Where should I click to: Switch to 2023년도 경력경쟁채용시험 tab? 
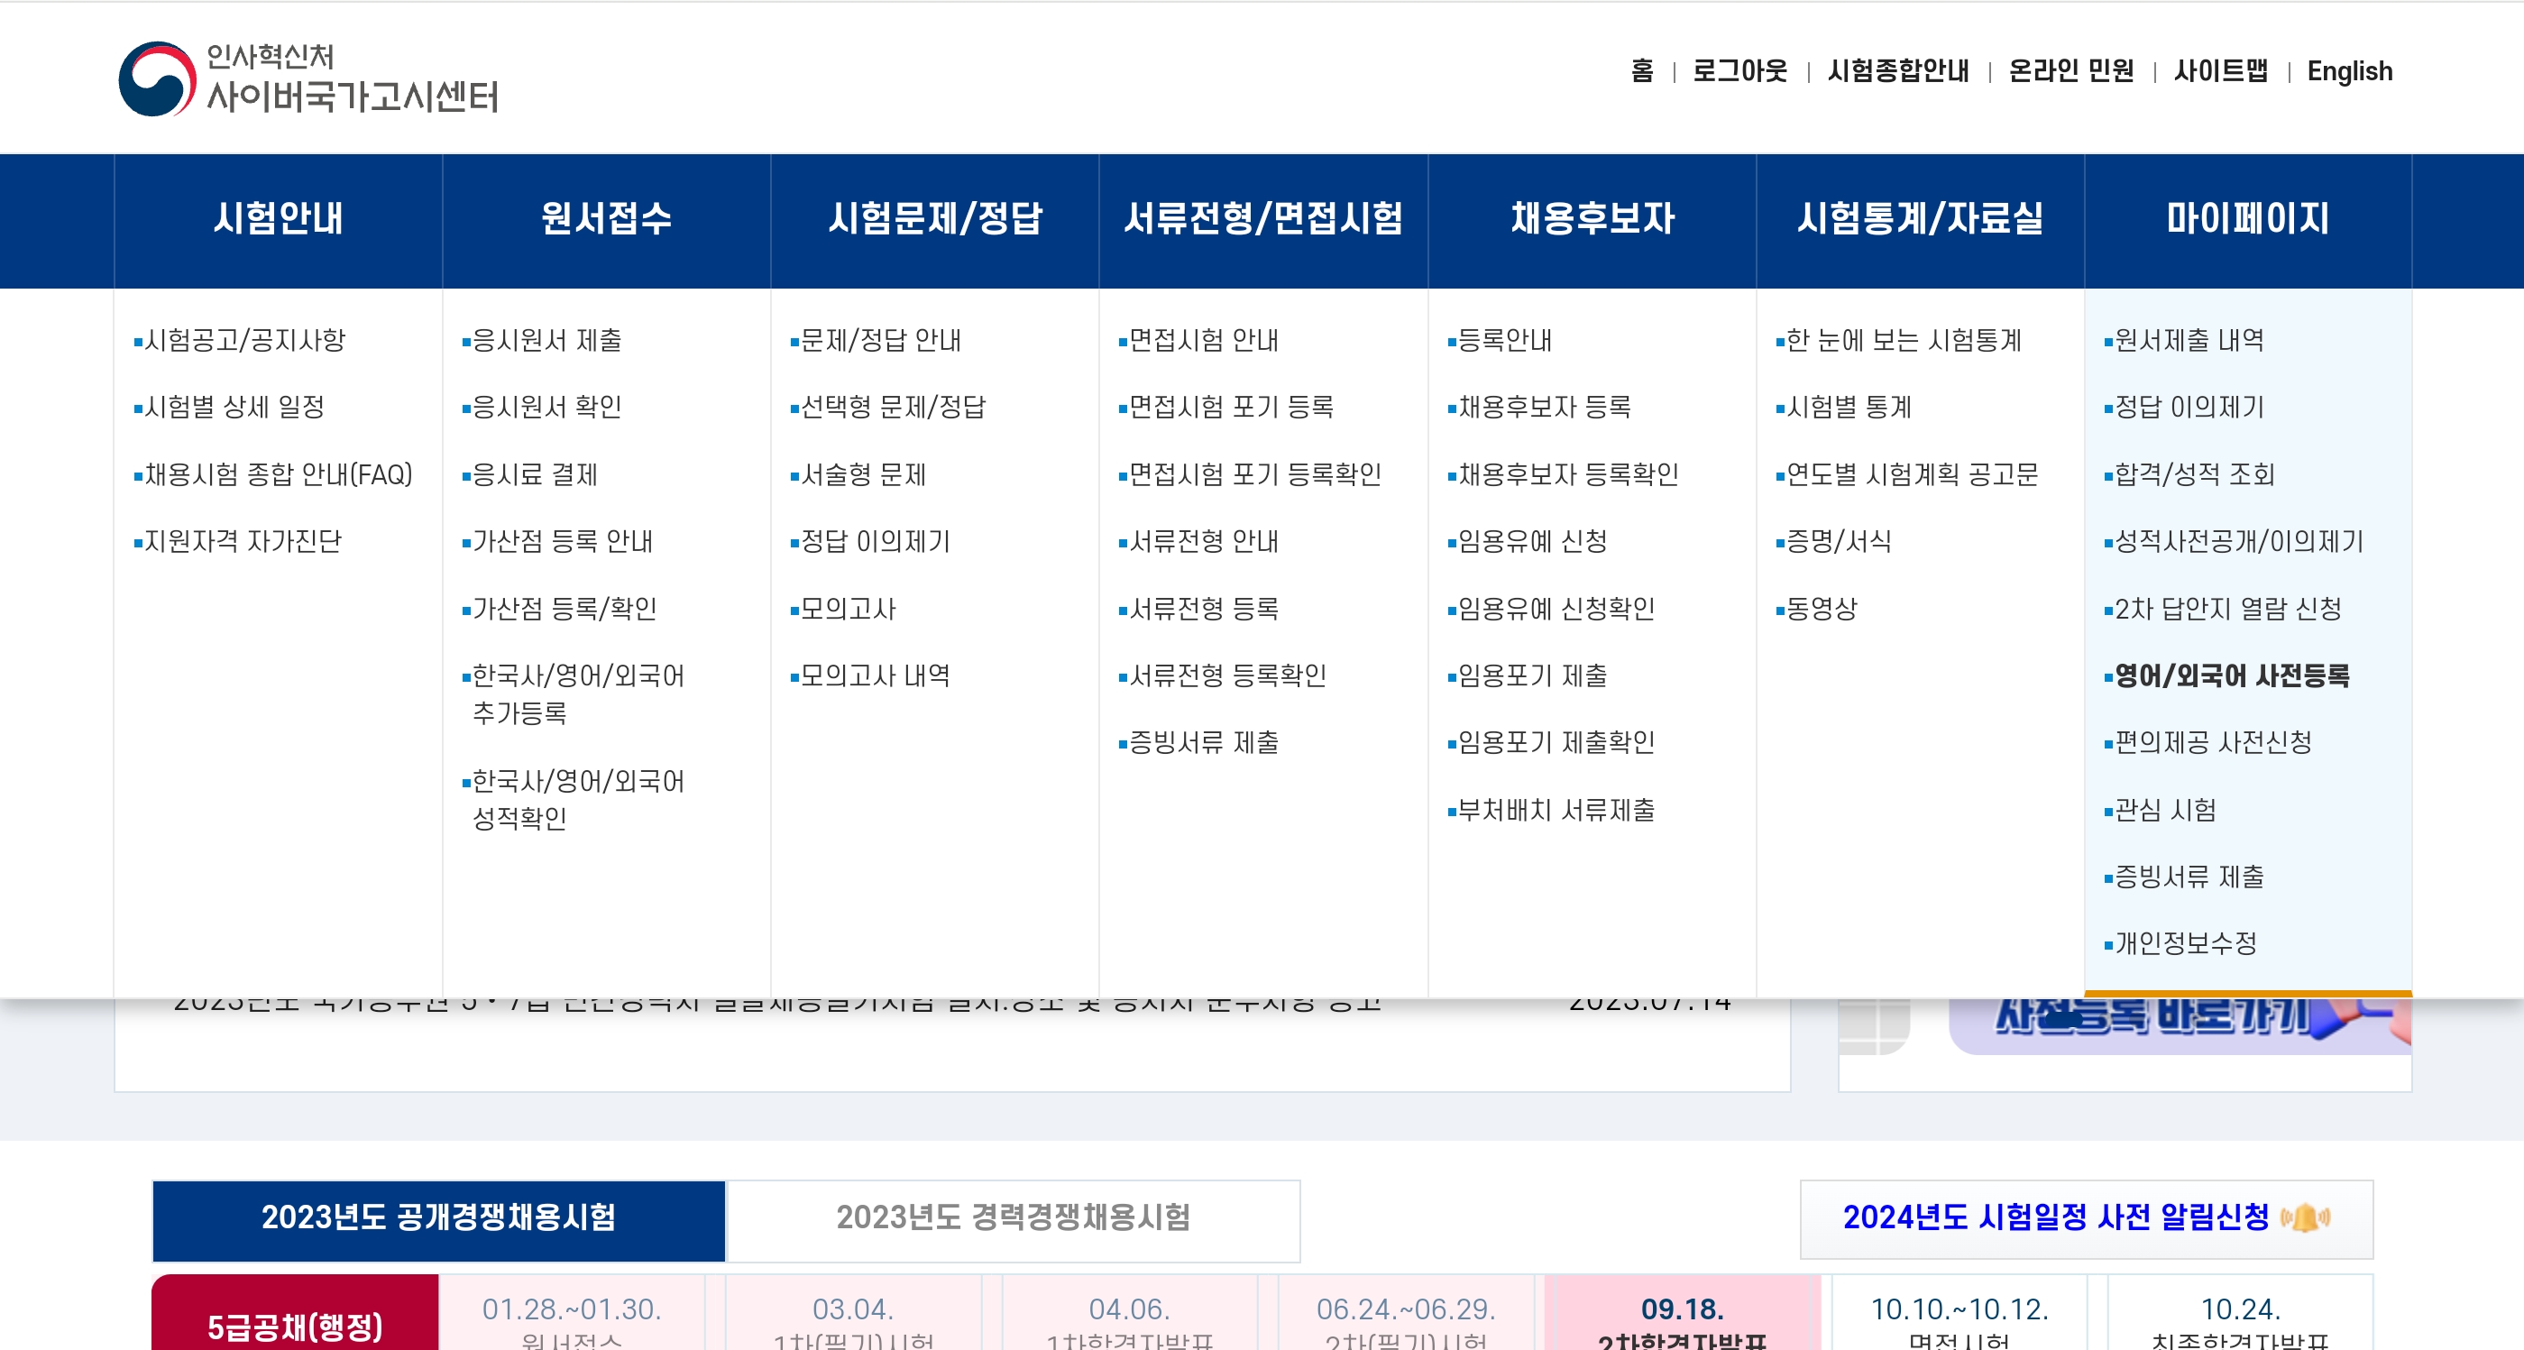coord(1012,1217)
